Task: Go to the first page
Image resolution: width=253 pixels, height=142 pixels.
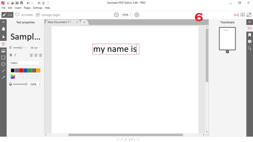Action: tap(118, 139)
